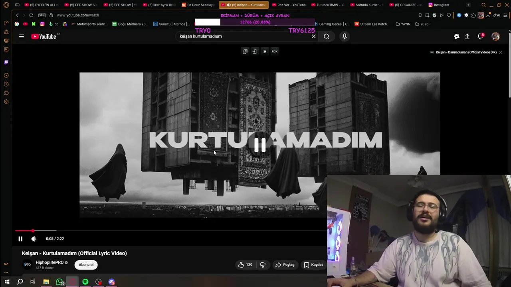511x287 pixels.
Task: Save the video using Kaydet button
Action: tap(313, 265)
